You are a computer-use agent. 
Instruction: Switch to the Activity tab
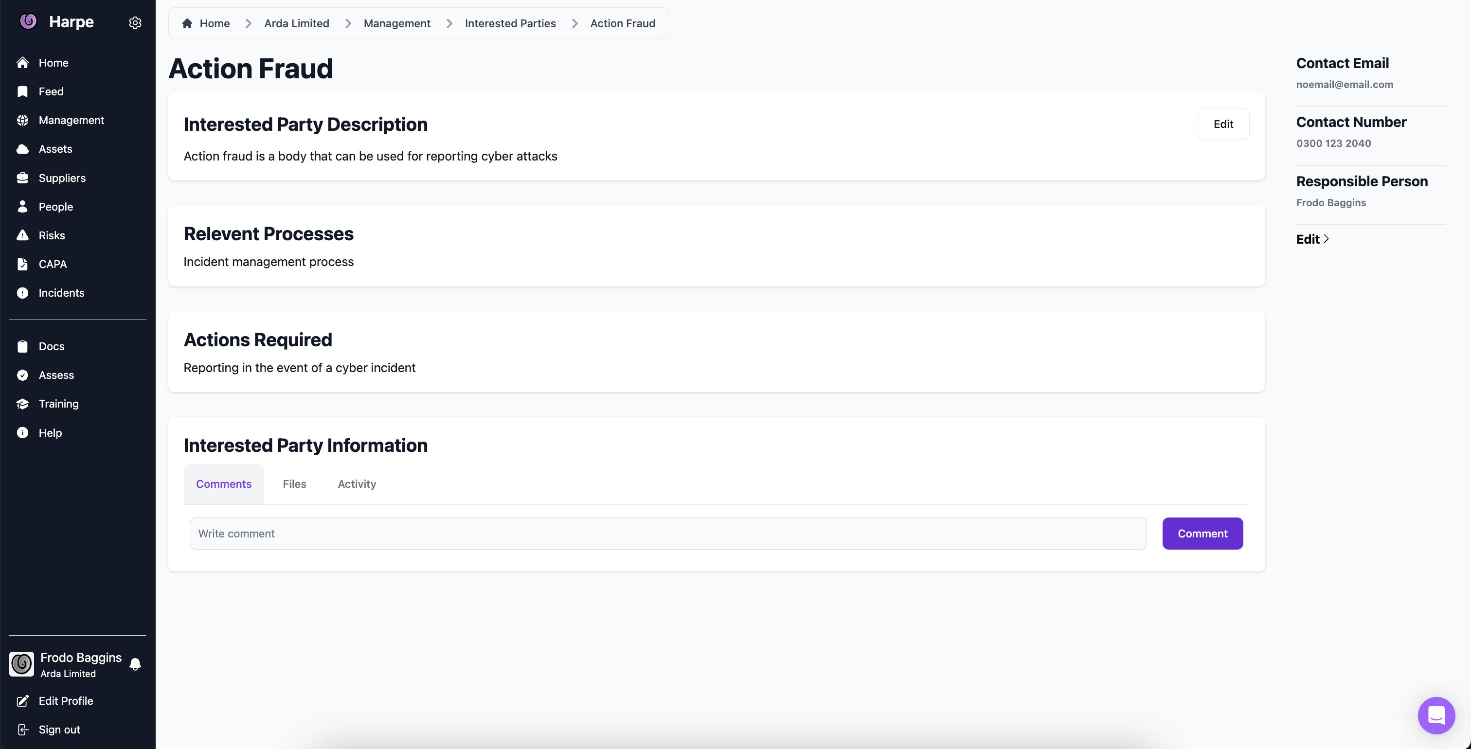coord(357,484)
